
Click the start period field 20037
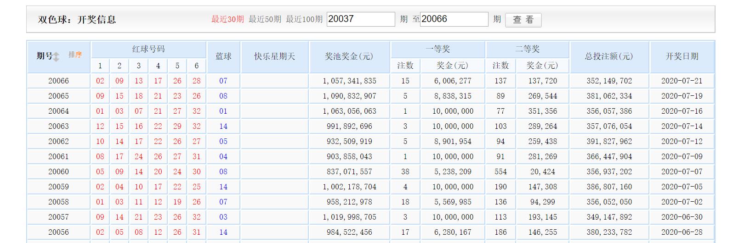pos(361,19)
